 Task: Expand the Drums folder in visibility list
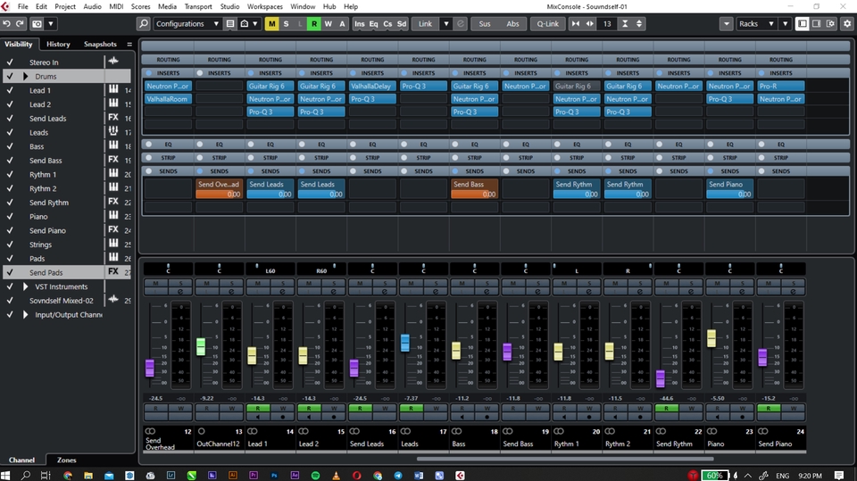click(x=25, y=77)
